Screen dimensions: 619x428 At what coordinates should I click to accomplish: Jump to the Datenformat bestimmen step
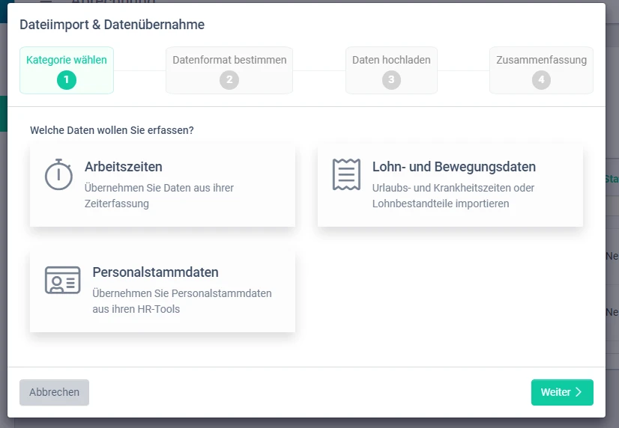tap(229, 61)
